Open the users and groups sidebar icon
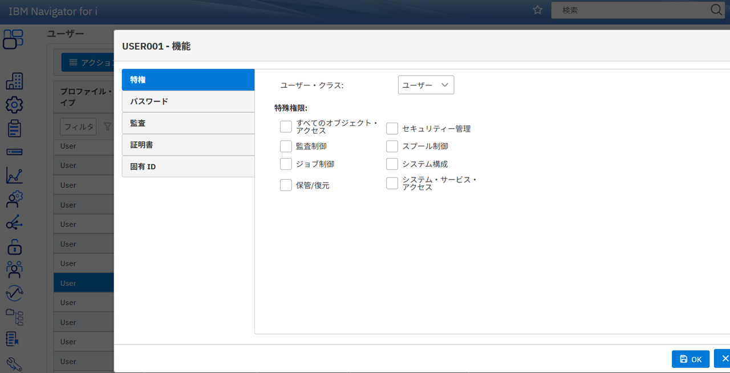 click(x=14, y=269)
